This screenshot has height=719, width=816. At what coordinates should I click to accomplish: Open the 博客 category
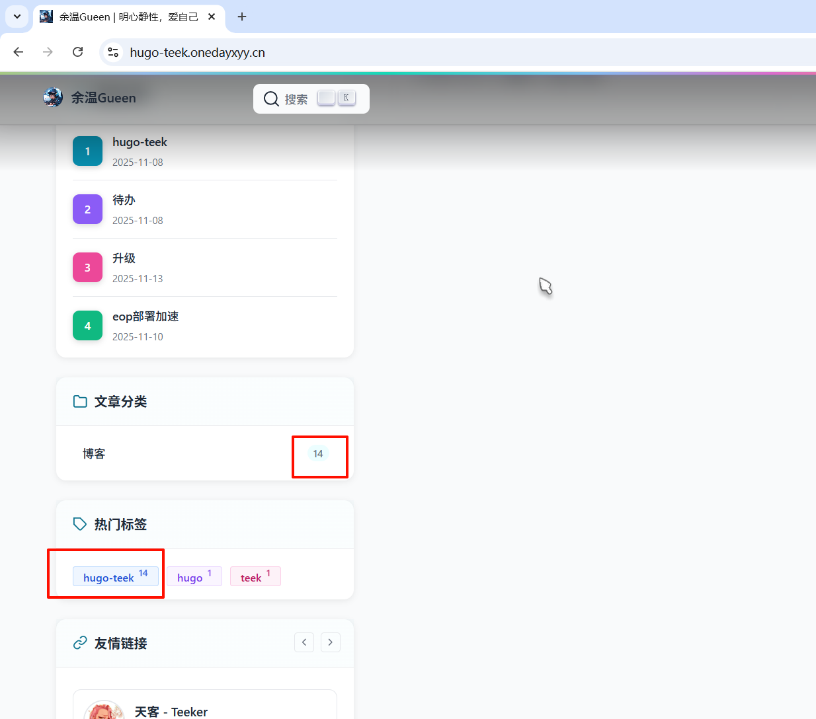coord(94,454)
